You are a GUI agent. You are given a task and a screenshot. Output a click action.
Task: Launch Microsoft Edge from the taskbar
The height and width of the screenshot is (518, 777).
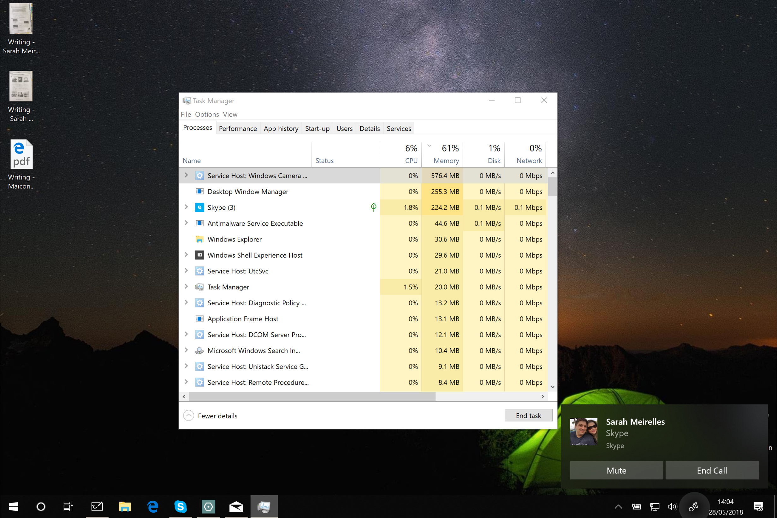(152, 506)
